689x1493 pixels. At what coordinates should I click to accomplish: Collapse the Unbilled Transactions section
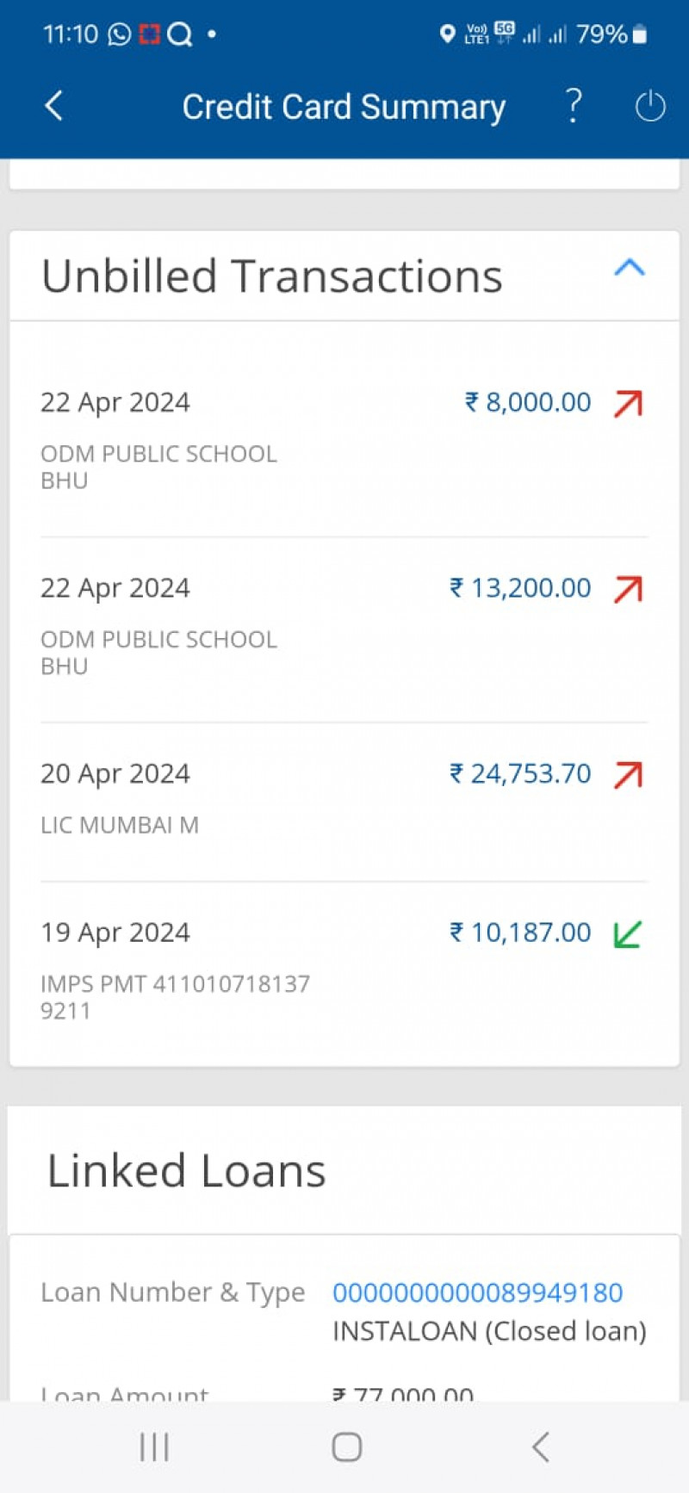pos(630,268)
